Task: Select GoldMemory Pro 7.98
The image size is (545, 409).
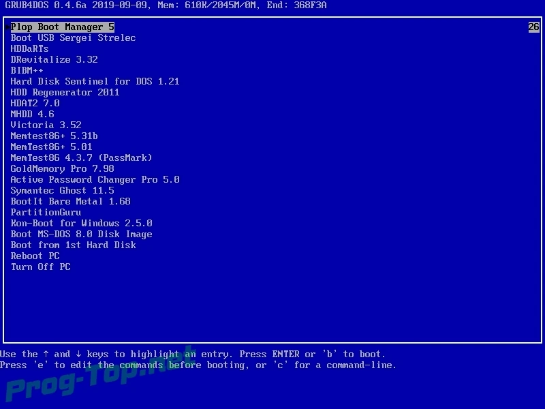Action: click(x=62, y=168)
